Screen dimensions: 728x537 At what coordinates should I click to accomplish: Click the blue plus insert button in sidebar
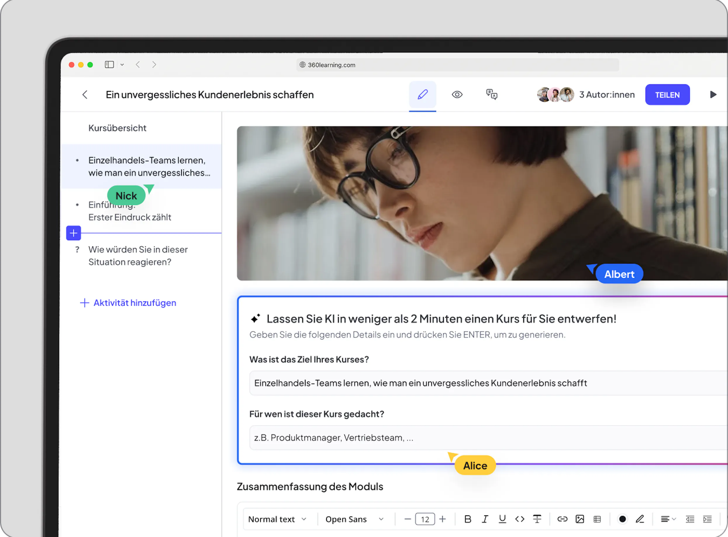[74, 233]
